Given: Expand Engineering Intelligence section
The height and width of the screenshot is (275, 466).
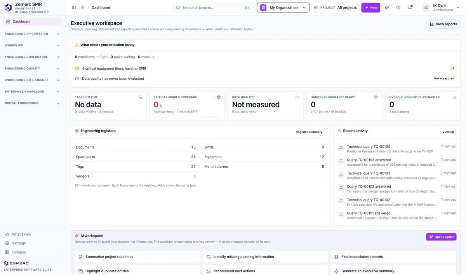Looking at the screenshot, I should click(x=33, y=80).
